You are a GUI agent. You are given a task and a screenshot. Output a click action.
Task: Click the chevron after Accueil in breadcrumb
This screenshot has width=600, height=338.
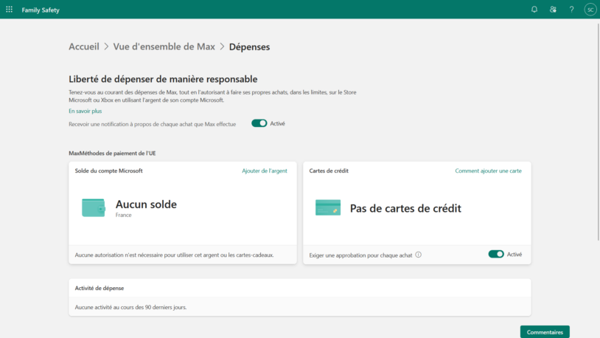click(x=106, y=46)
